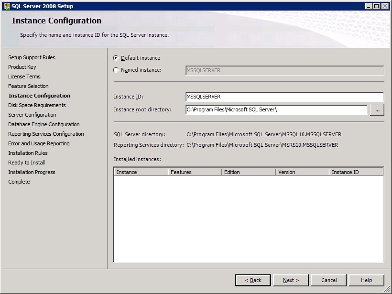This screenshot has width=392, height=294.
Task: Browse for the instance root directory
Action: pos(377,110)
